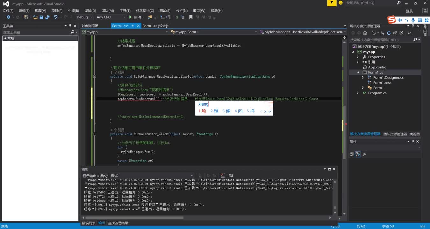Screen dimensions: 430x229
Task: Open the 文件(F) menu
Action: 8,10
